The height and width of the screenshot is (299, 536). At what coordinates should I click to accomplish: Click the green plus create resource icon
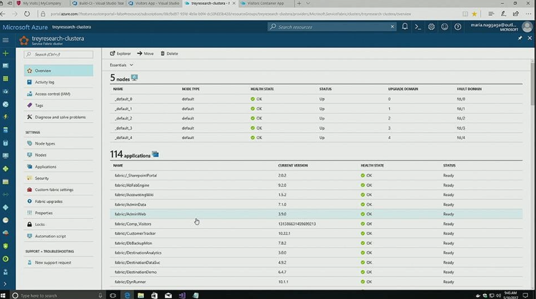point(6,53)
